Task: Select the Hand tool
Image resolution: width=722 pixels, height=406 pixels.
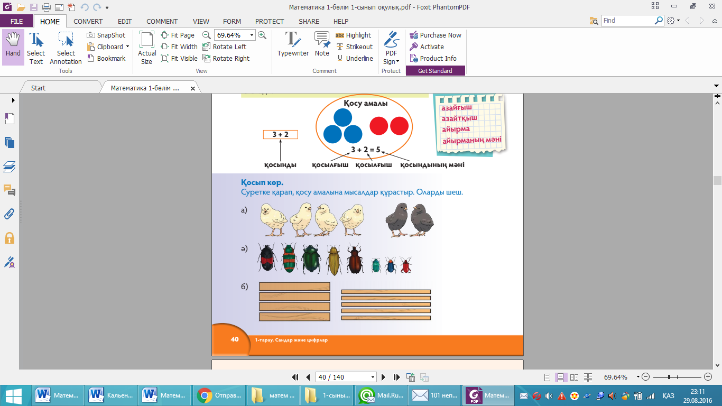Action: (x=13, y=47)
